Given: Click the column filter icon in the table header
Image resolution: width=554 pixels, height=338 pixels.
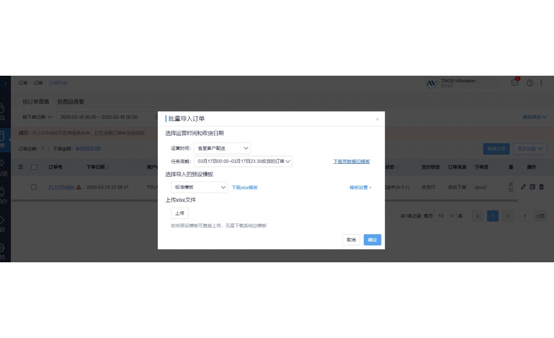Looking at the screenshot, I should 21,167.
